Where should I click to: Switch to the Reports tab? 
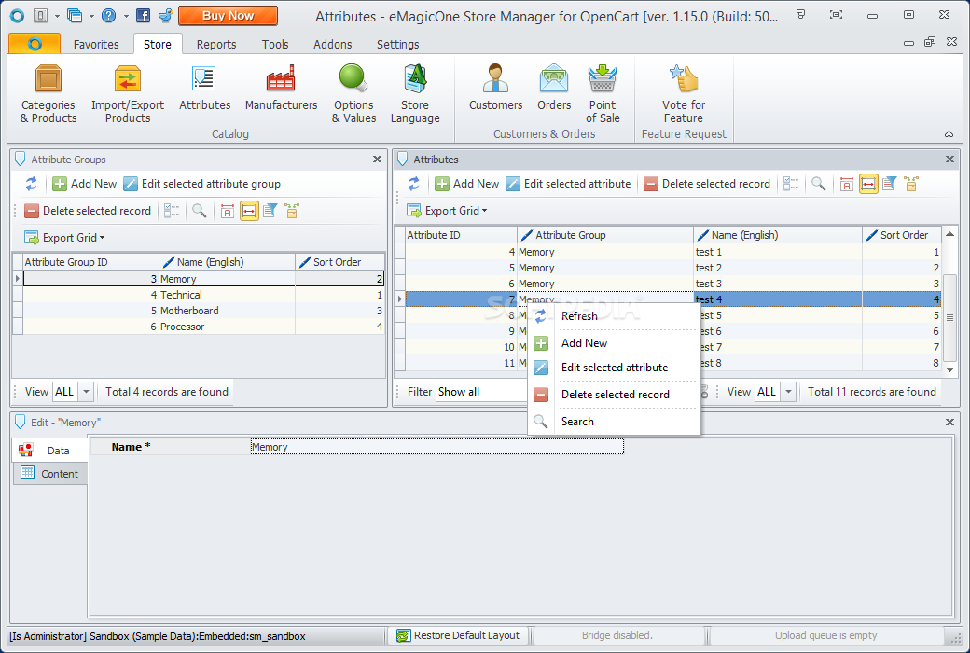tap(215, 45)
